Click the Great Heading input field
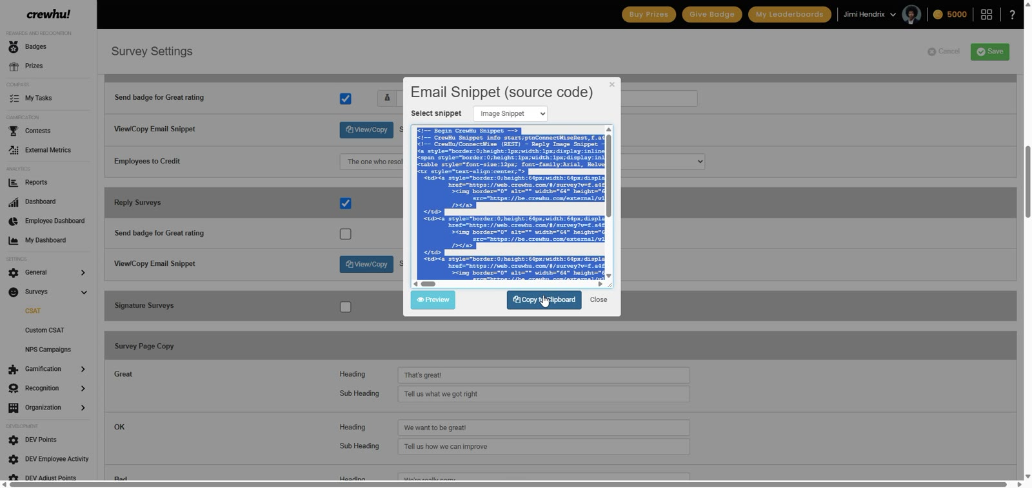The image size is (1032, 488). click(x=544, y=375)
